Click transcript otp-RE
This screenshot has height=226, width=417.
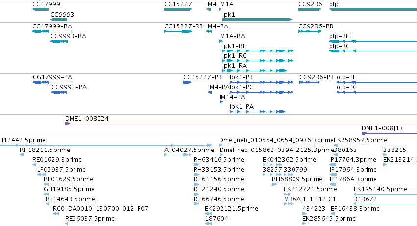[x=373, y=41]
